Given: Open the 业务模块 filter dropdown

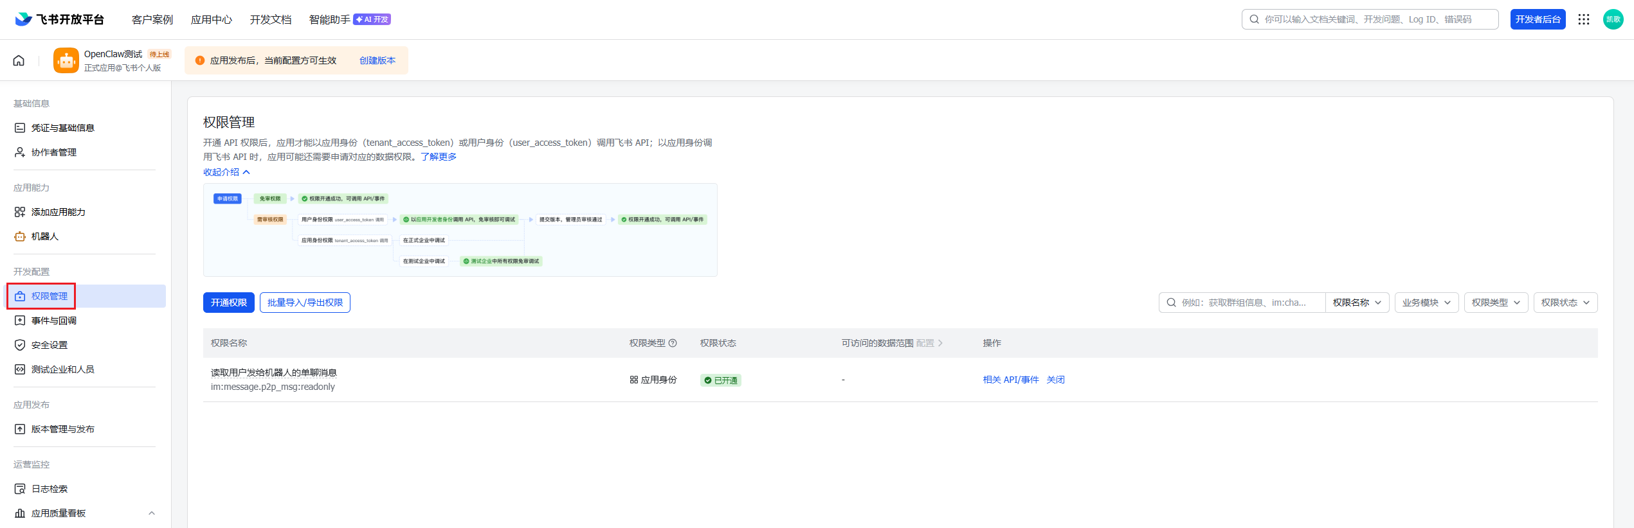Looking at the screenshot, I should (x=1426, y=303).
